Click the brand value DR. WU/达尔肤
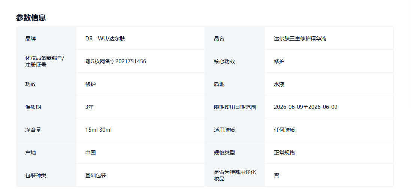 click(x=105, y=39)
